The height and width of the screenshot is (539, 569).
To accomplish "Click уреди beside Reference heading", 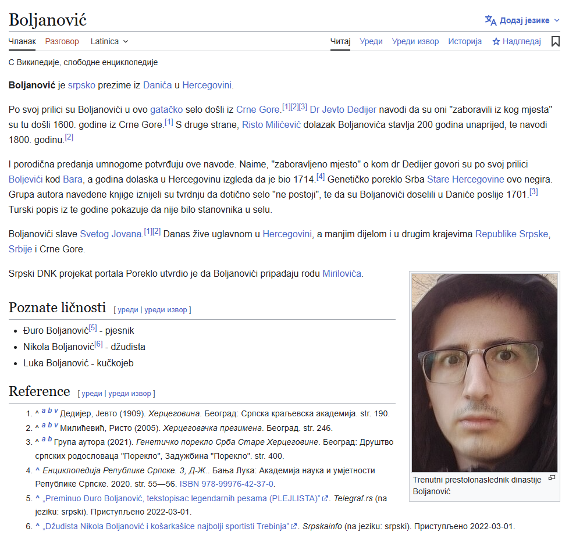I will 92,394.
